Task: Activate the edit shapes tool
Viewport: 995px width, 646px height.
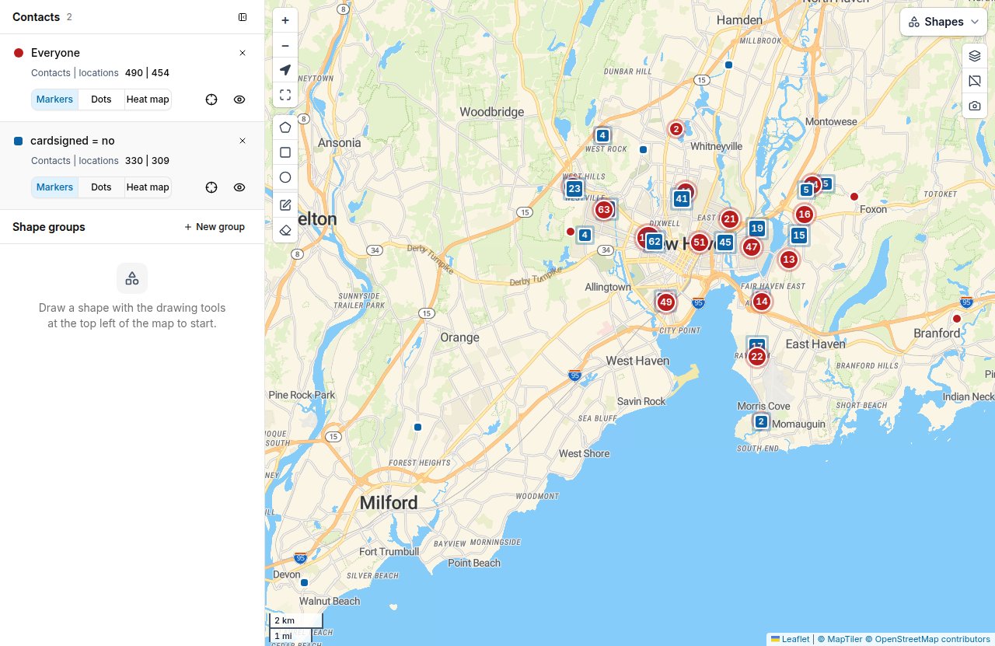Action: click(285, 205)
